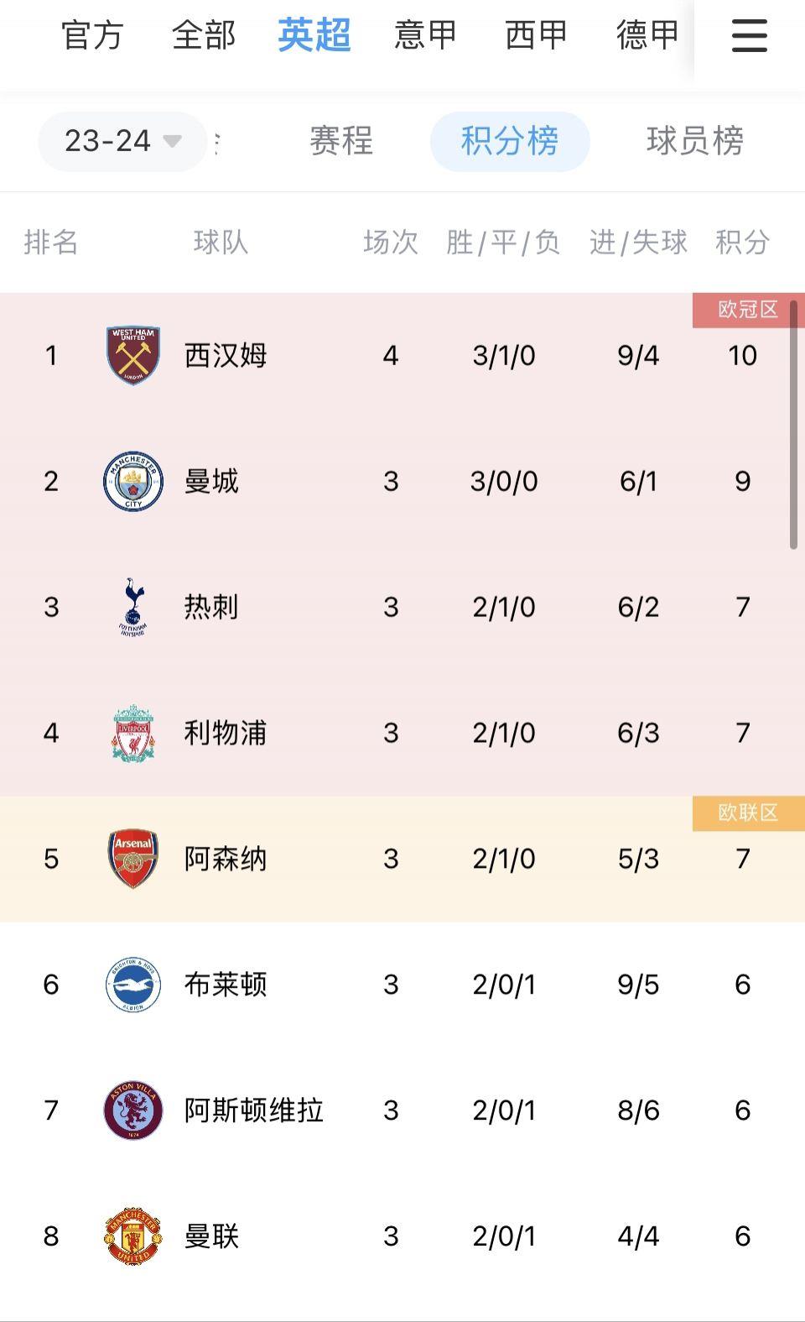Tap the Brighton club crest
Screen dimensions: 805x1322
pos(133,985)
